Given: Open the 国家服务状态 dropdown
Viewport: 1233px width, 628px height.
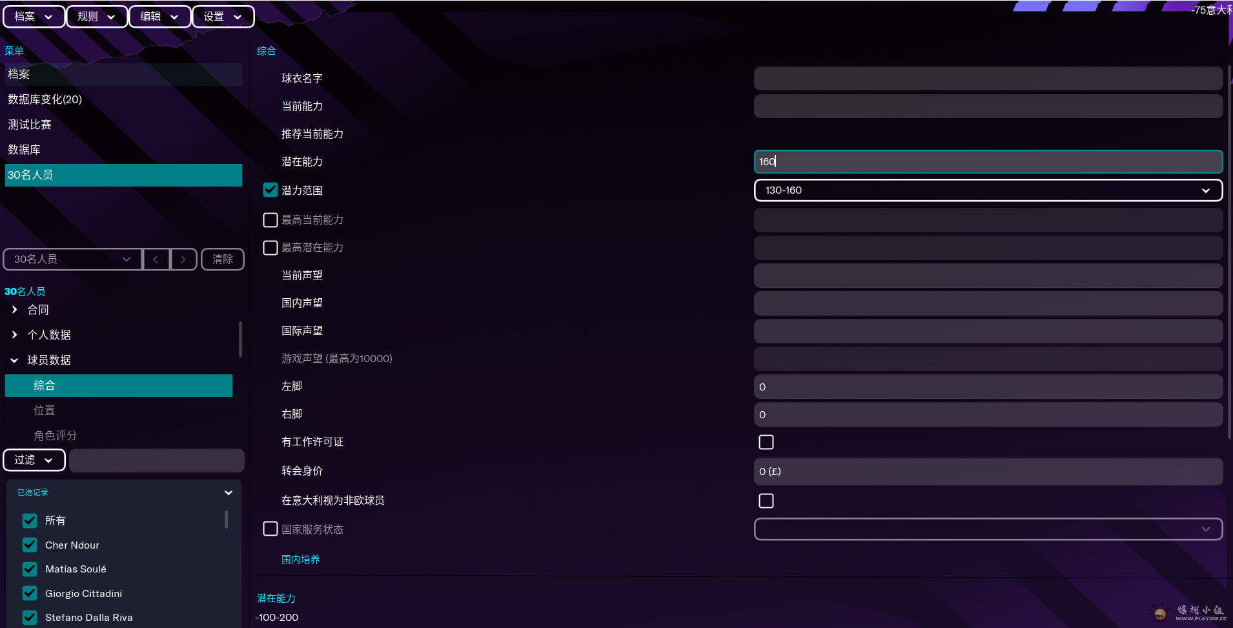Looking at the screenshot, I should point(988,529).
